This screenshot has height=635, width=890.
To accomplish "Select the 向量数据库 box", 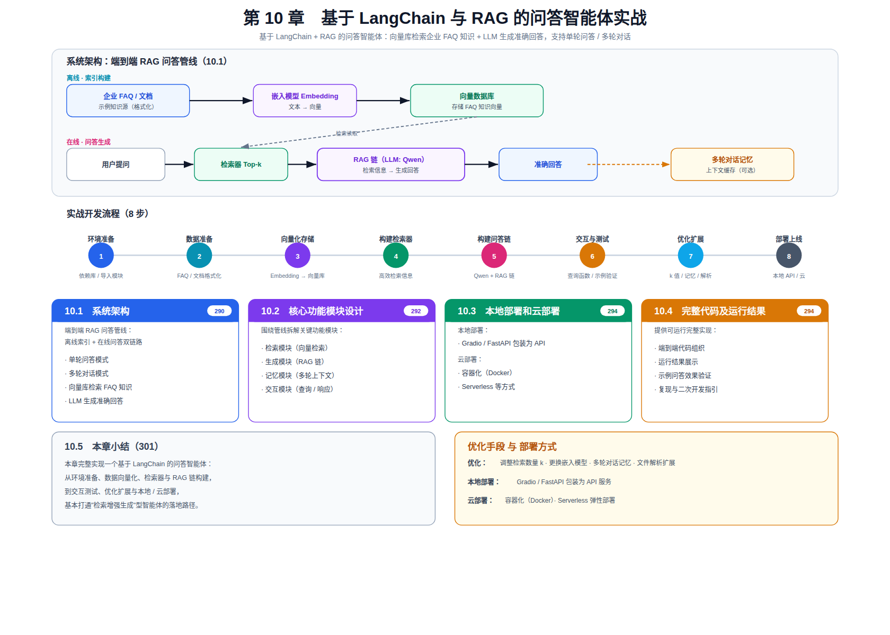I will tap(477, 101).
